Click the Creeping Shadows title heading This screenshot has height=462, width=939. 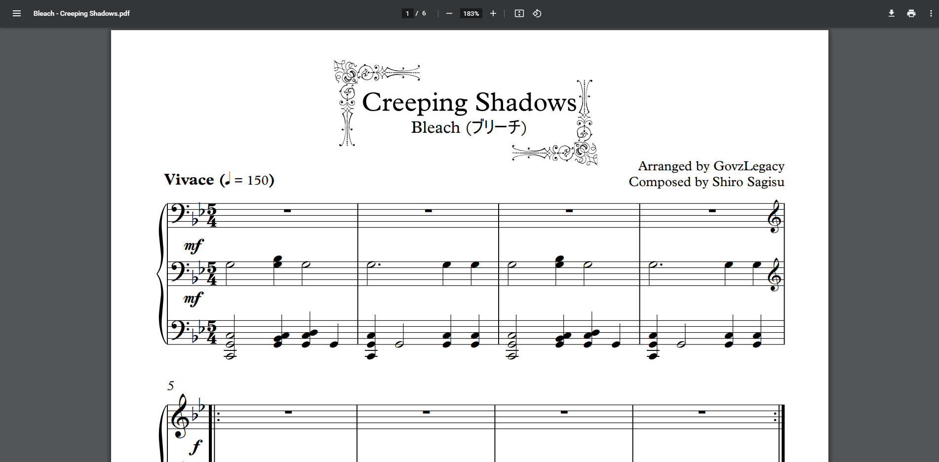[x=469, y=102]
